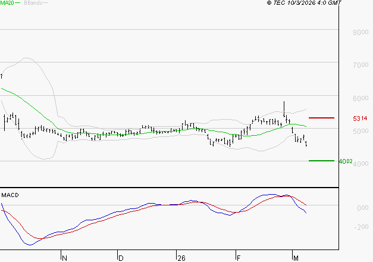Click the 8000 price axis label
This screenshot has width=373, height=262.
coord(361,32)
